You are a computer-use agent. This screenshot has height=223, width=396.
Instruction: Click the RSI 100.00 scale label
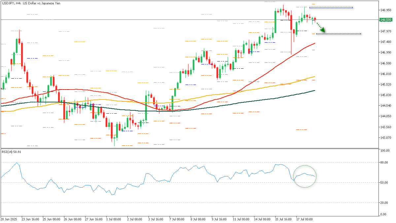pyautogui.click(x=385, y=151)
